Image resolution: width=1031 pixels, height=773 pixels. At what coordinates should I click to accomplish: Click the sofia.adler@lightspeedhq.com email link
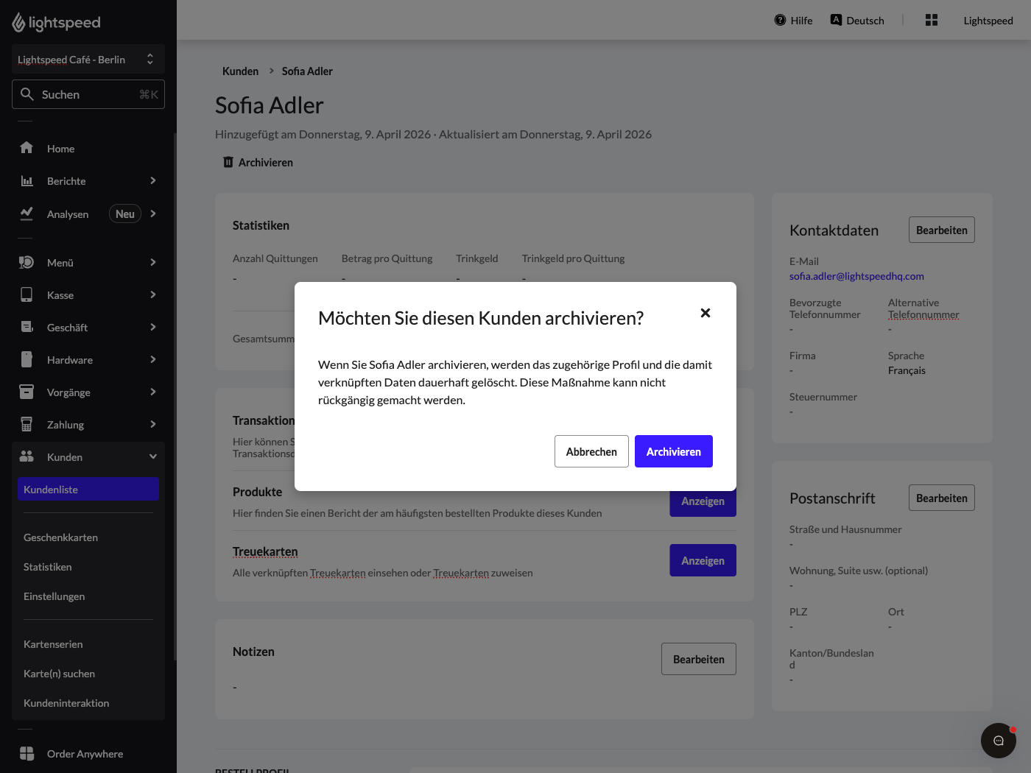click(x=856, y=276)
